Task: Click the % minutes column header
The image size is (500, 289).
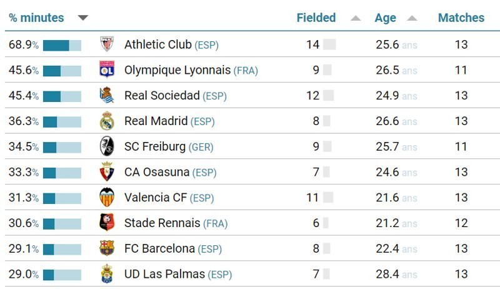Action: pyautogui.click(x=36, y=18)
